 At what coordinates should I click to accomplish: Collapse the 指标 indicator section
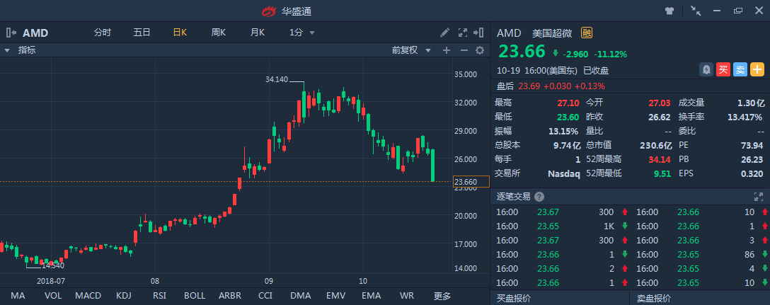coord(7,50)
